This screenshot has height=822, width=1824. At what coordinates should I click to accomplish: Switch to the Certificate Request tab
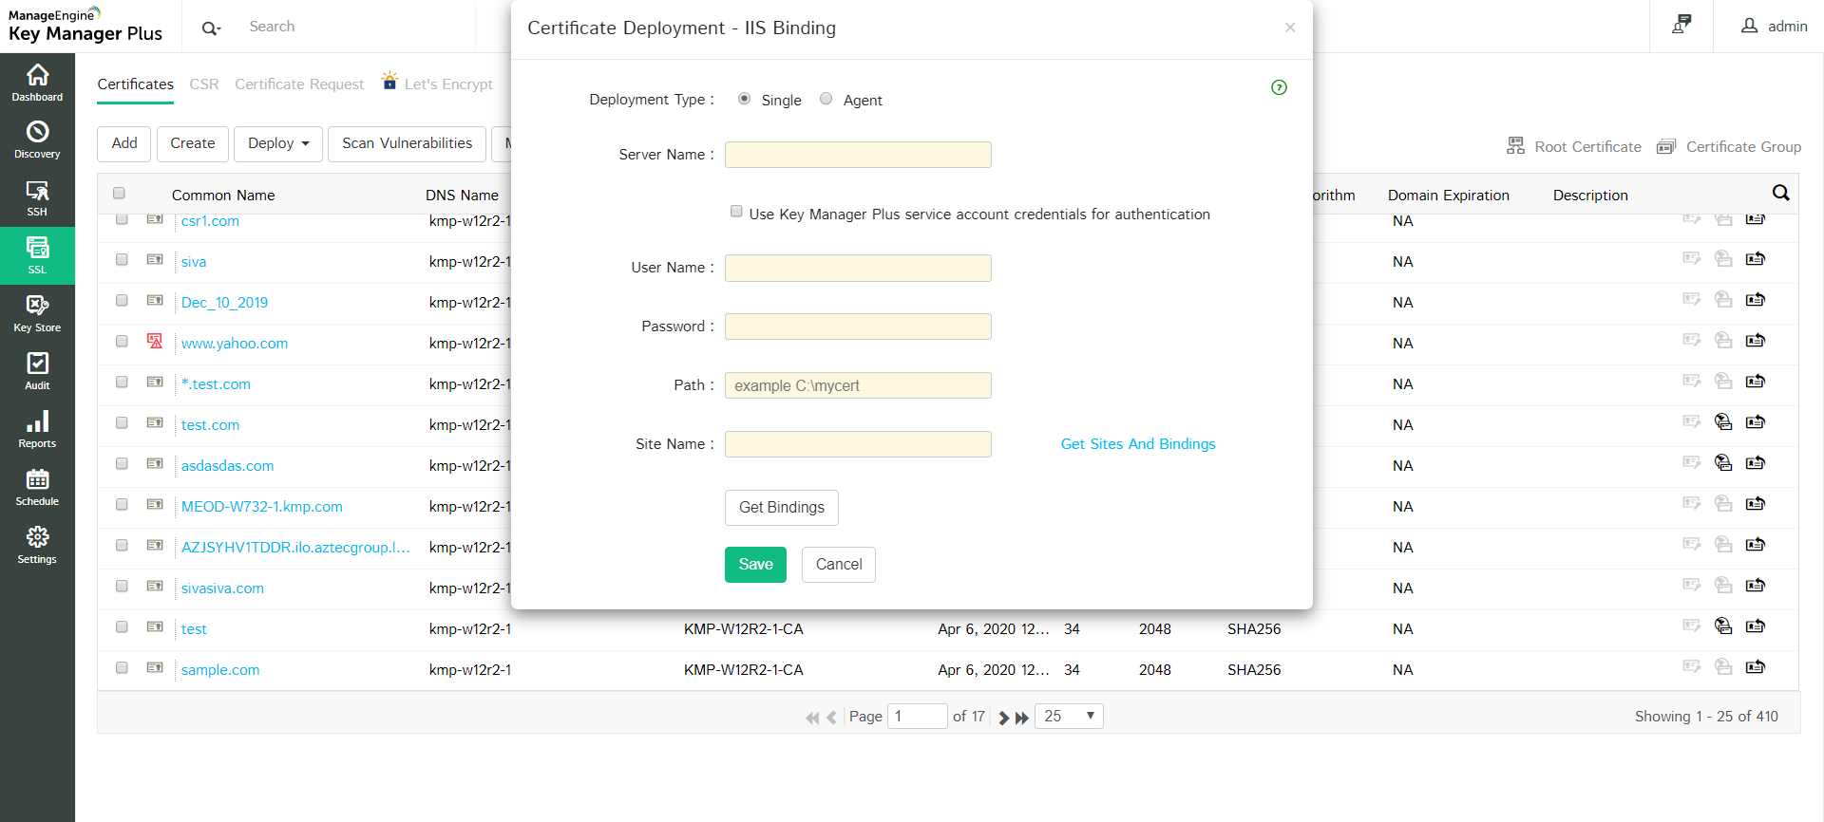click(x=299, y=84)
